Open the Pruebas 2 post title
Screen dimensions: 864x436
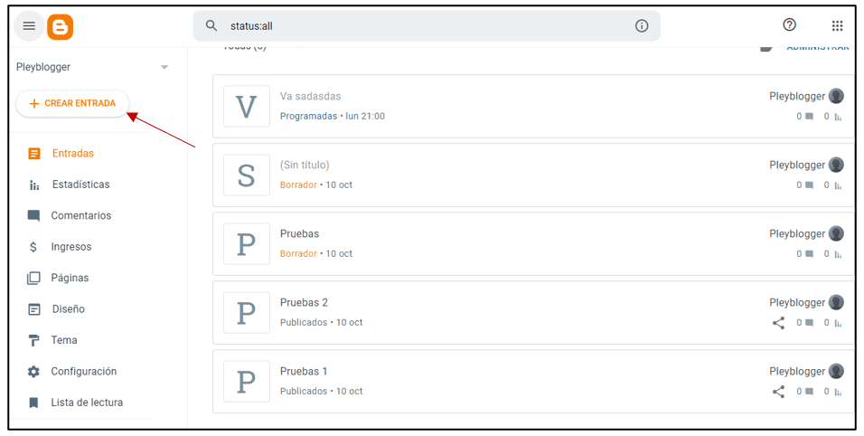click(304, 303)
